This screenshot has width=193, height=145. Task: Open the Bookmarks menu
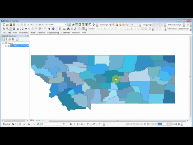click(x=24, y=33)
